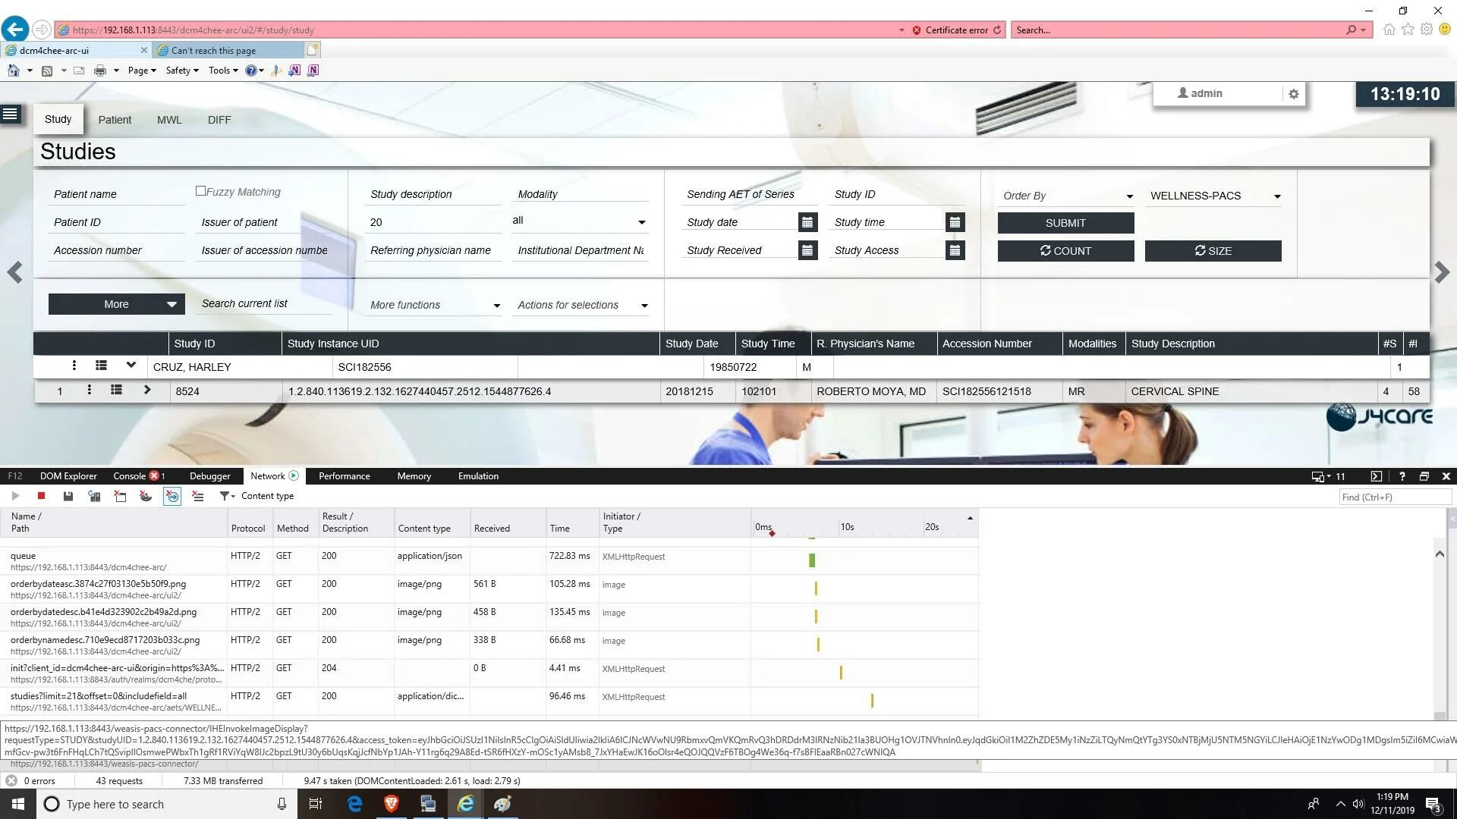Open WELLNESS-PACS AET dropdown
The image size is (1457, 819).
(1213, 196)
